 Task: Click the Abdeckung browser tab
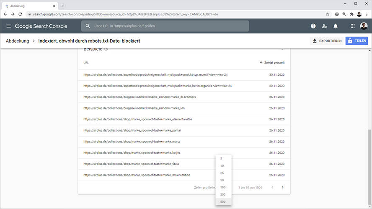(x=30, y=6)
